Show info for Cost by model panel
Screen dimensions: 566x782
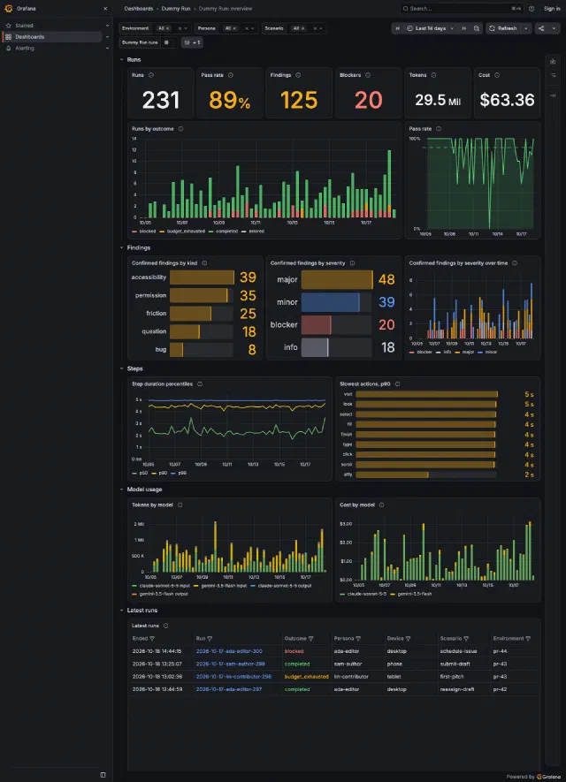[x=381, y=505]
